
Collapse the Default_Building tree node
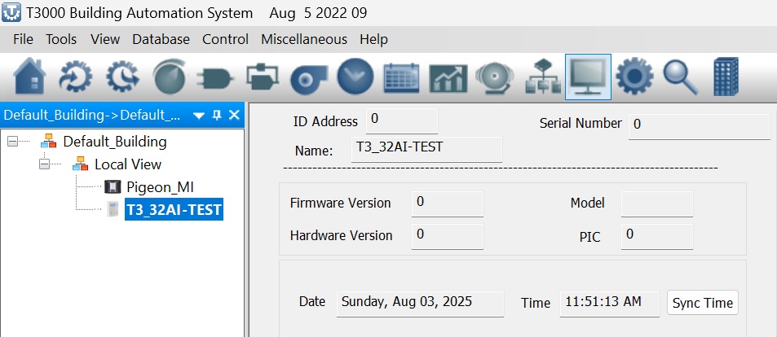point(12,142)
